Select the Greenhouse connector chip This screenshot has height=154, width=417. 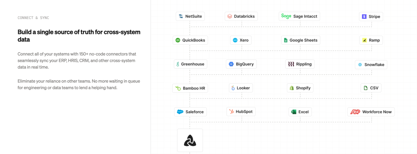(x=190, y=64)
